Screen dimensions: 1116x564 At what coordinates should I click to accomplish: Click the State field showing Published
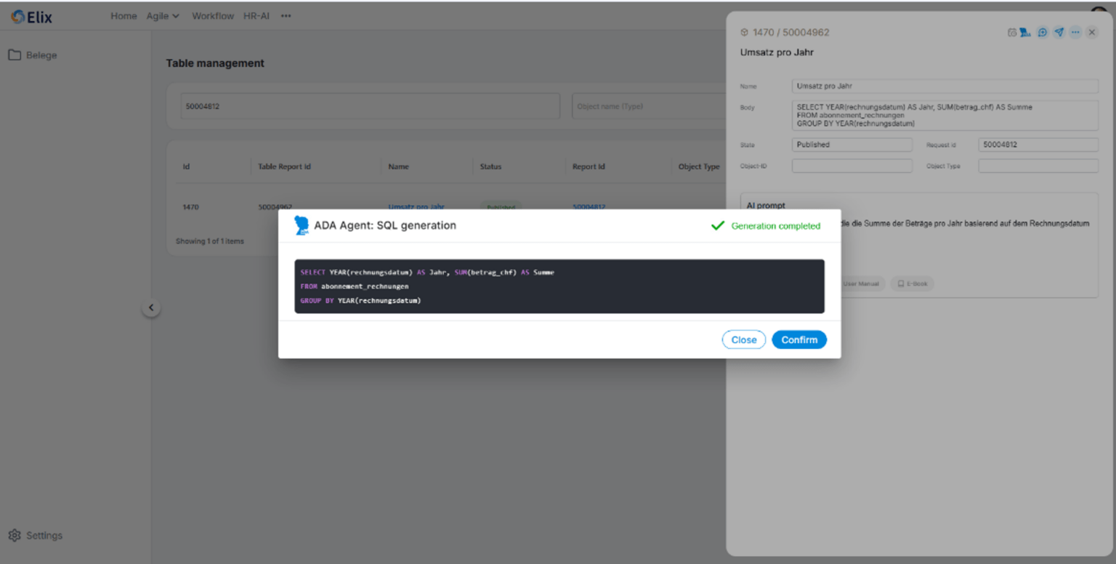pyautogui.click(x=852, y=145)
